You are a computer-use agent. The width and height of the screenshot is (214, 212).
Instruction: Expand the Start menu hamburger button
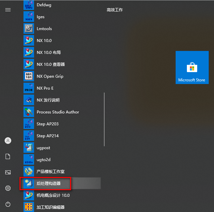pos(8,10)
